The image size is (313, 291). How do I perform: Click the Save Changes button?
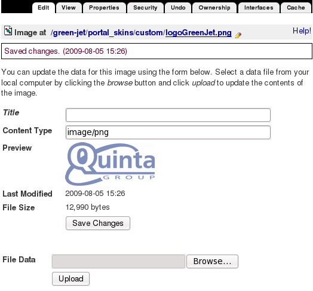coord(98,223)
